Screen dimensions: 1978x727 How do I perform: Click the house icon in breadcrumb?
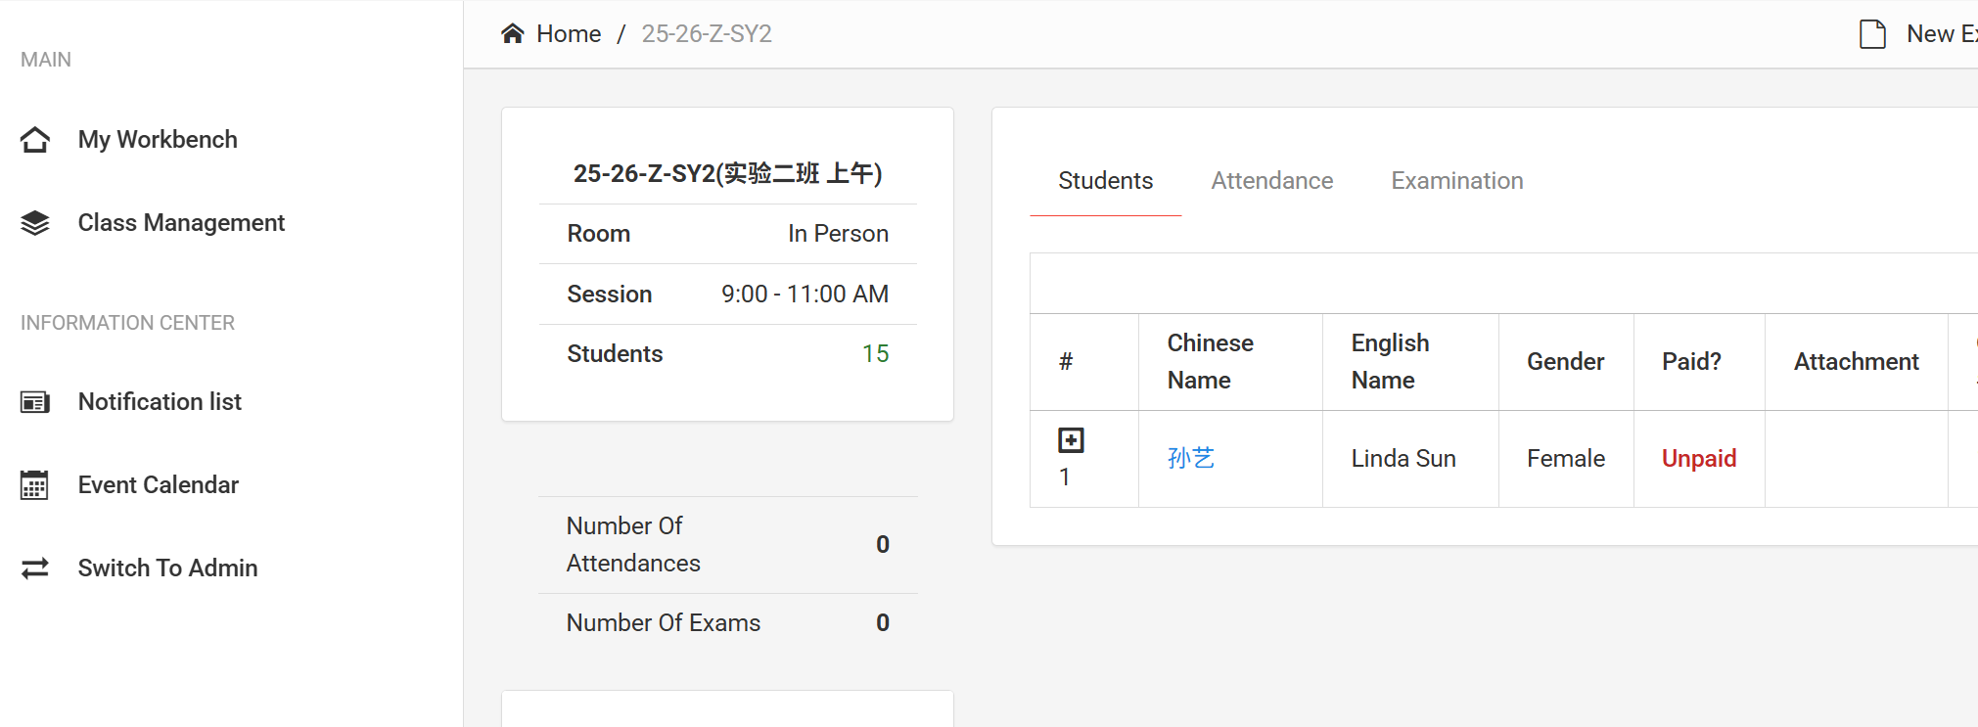(512, 34)
